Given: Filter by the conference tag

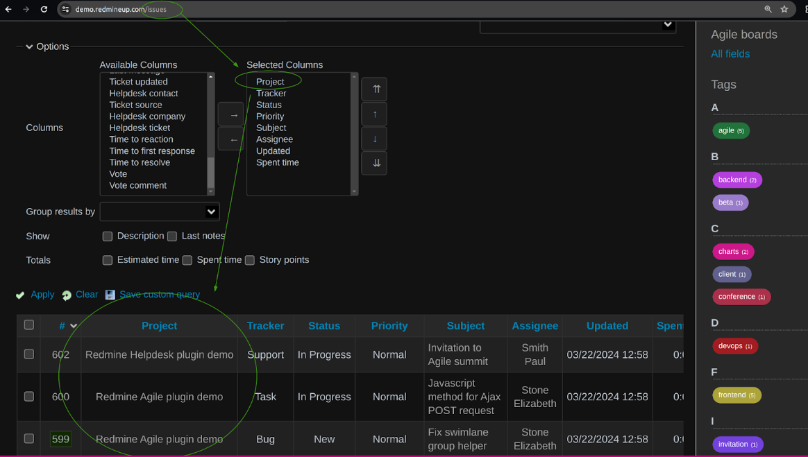Looking at the screenshot, I should coord(741,297).
